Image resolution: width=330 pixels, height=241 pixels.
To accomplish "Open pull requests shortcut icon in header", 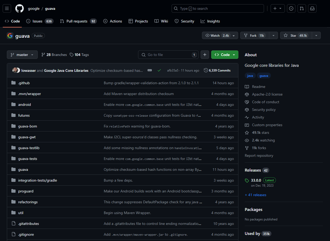I will pyautogui.click(x=302, y=9).
